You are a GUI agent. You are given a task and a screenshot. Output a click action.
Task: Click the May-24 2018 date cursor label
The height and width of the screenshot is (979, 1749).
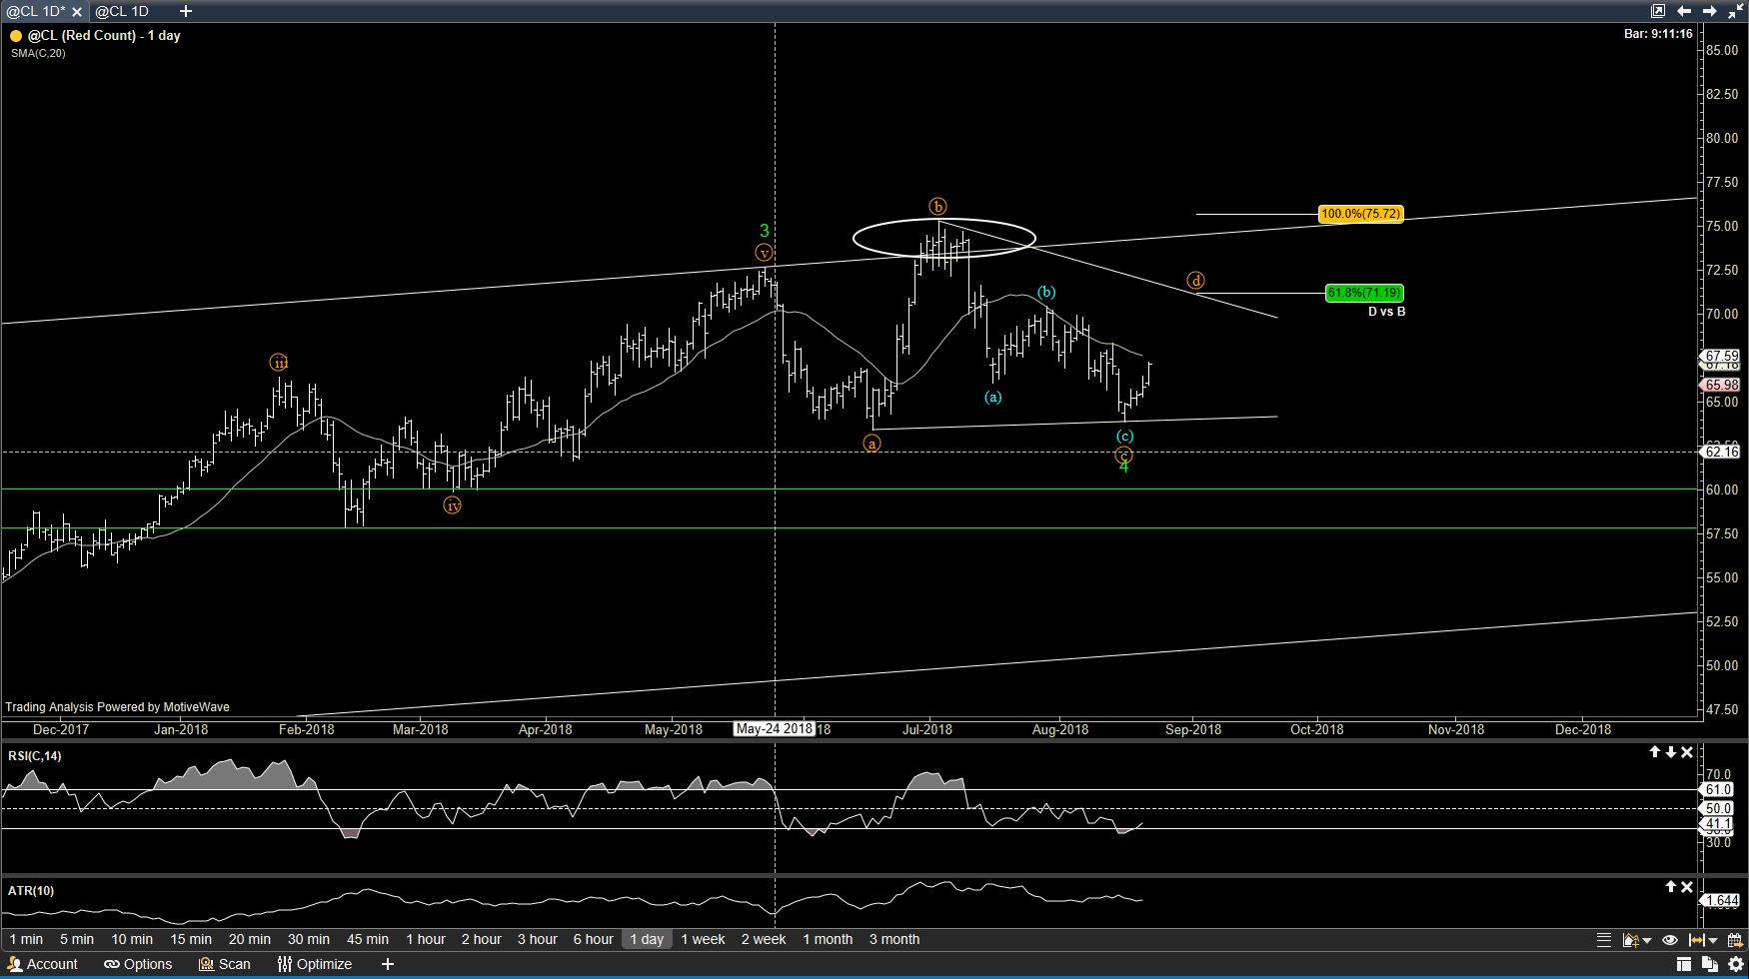(775, 728)
